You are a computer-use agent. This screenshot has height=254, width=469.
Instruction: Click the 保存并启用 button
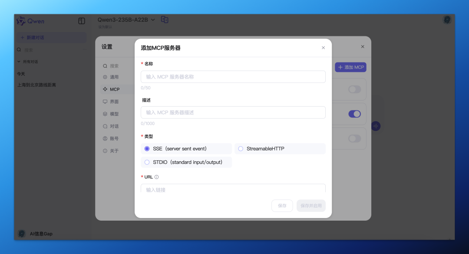(x=311, y=205)
